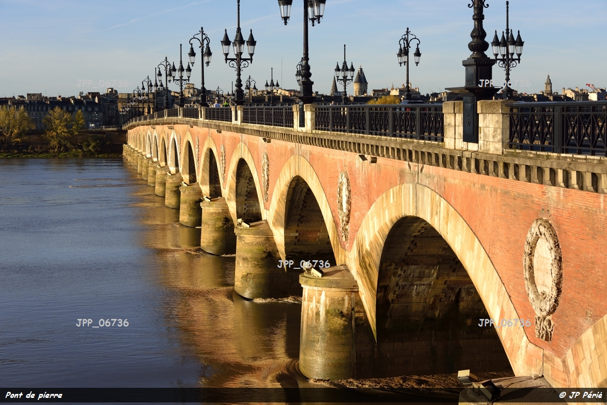The width and height of the screenshot is (607, 405).
Task: Click the "Pont de pierre" caption text
Action: tap(34, 395)
